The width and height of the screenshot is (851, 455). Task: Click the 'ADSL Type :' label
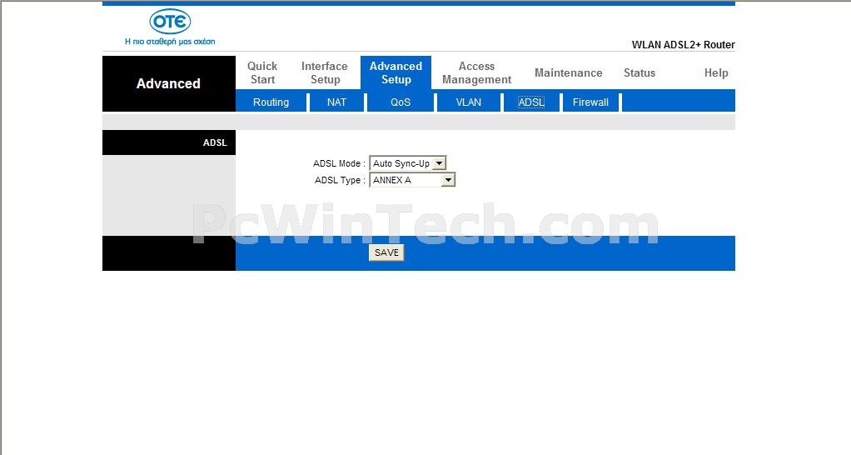click(x=340, y=180)
